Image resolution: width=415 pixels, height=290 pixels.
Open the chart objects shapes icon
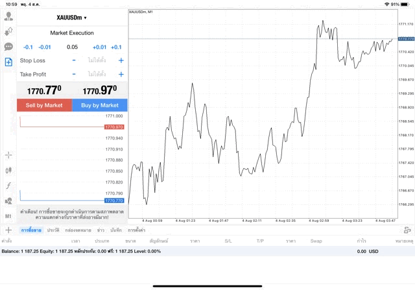8,200
